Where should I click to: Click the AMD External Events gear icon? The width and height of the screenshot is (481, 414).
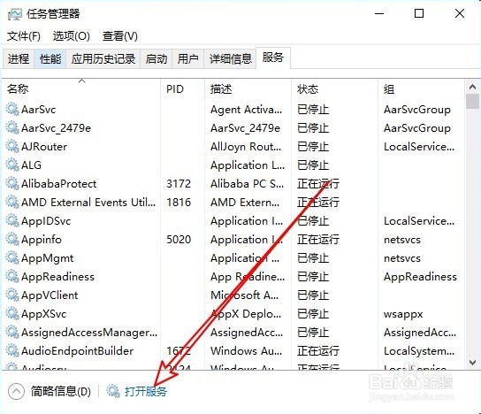[x=12, y=203]
